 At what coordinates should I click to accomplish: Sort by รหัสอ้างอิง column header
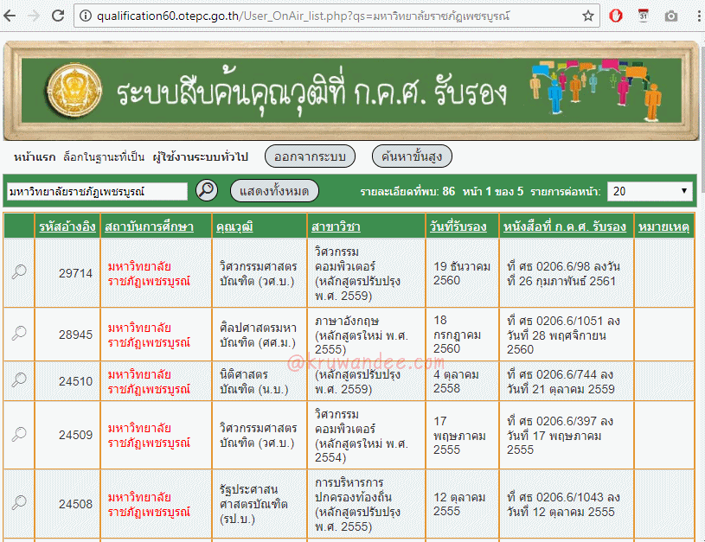click(x=67, y=226)
